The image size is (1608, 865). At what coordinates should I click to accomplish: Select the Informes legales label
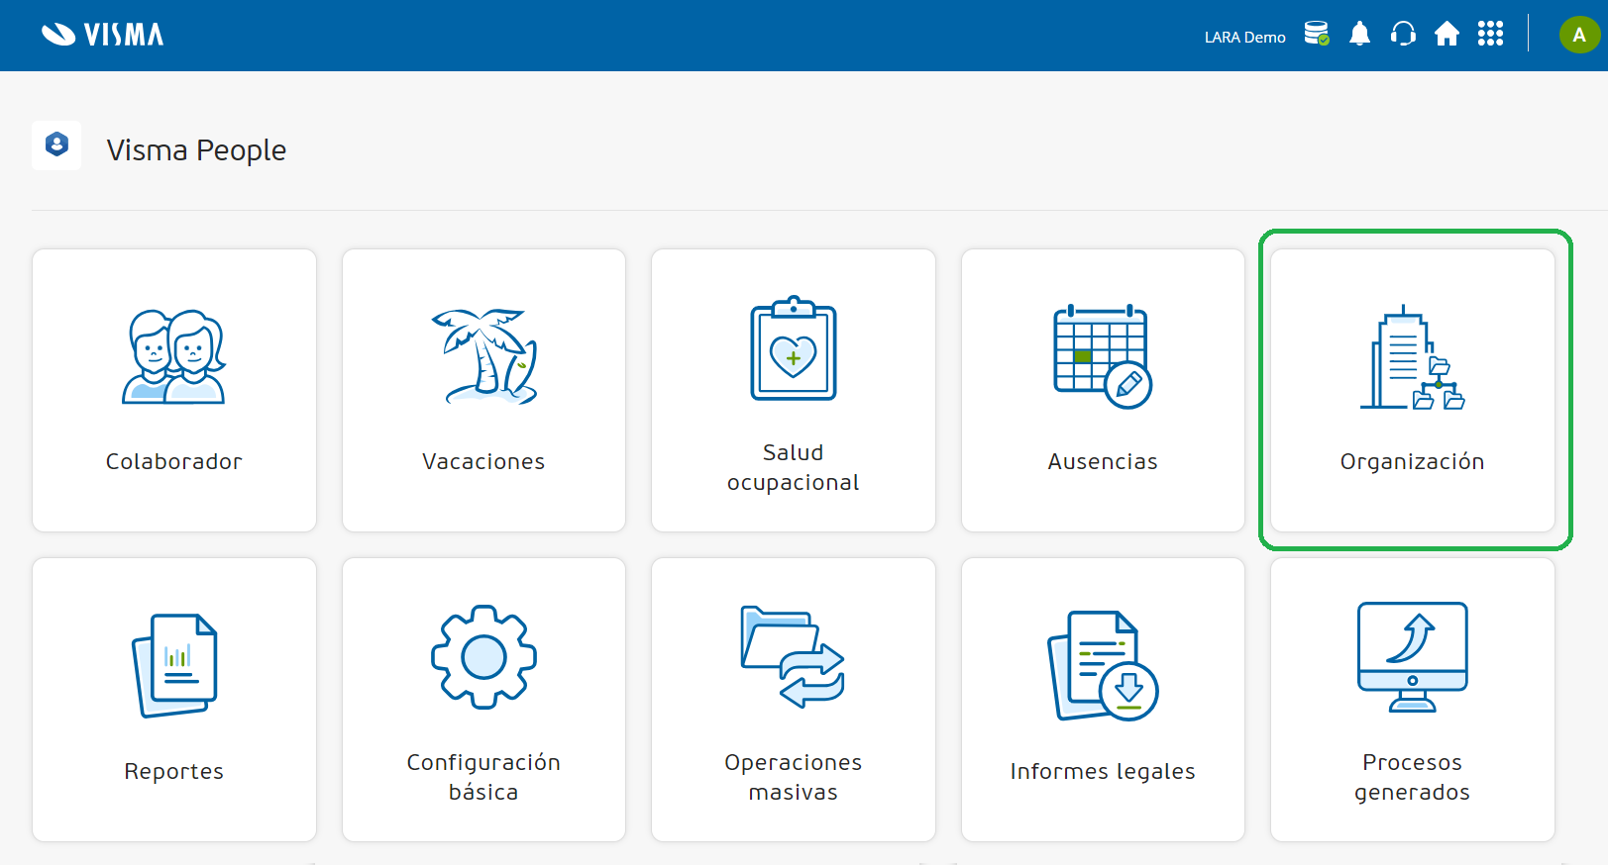tap(1103, 771)
